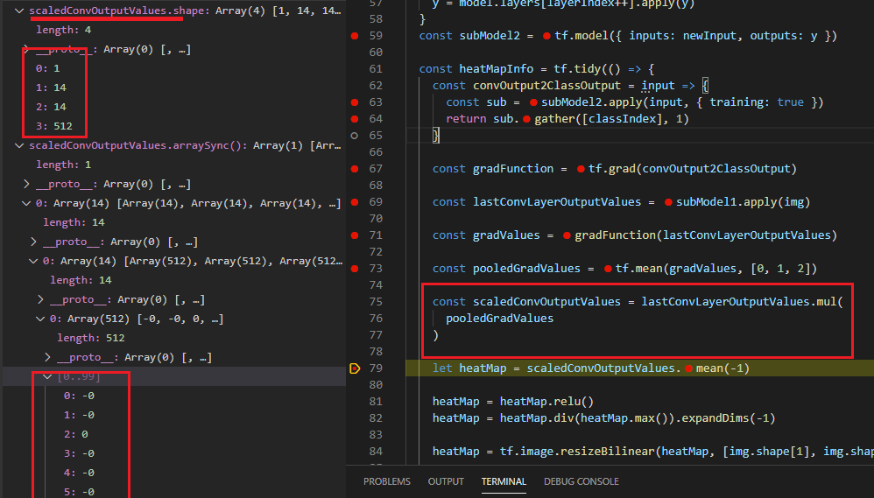874x498 pixels.
Task: Click 'classIndex' in the gather call
Action: (x=621, y=119)
